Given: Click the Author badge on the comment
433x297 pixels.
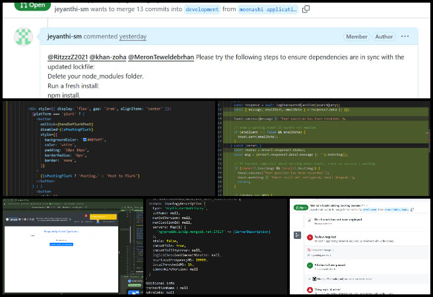Looking at the screenshot, I should click(x=384, y=37).
